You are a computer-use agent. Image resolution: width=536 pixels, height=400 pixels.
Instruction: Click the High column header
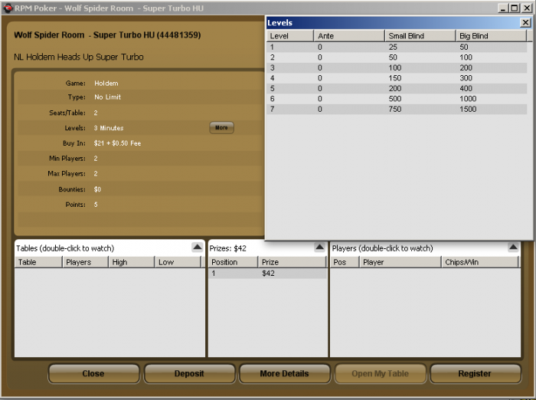point(131,262)
